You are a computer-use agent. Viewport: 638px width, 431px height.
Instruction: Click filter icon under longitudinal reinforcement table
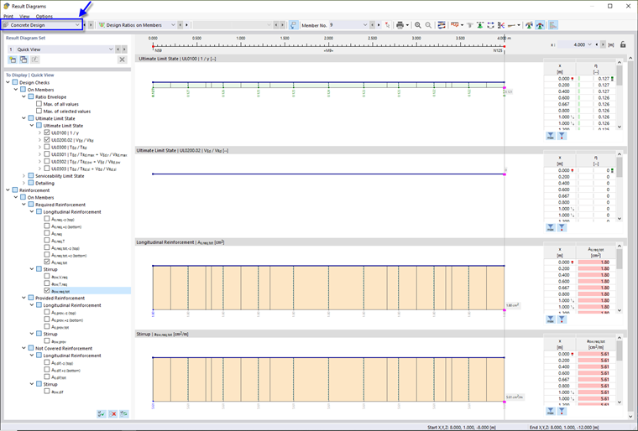pos(562,319)
